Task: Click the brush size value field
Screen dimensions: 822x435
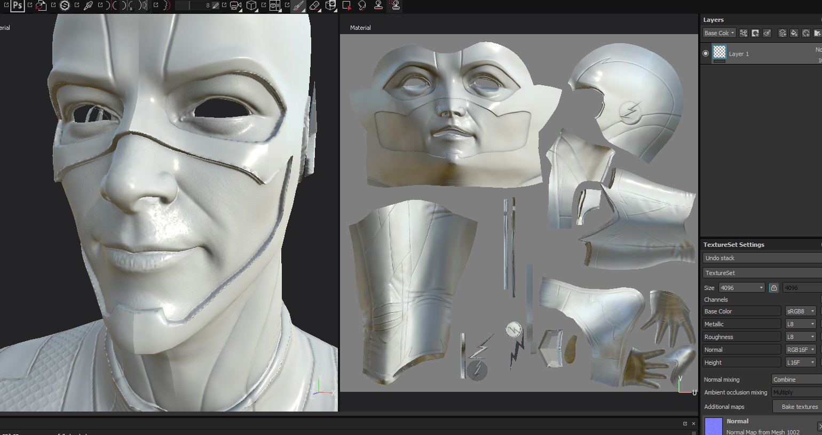Action: point(193,5)
